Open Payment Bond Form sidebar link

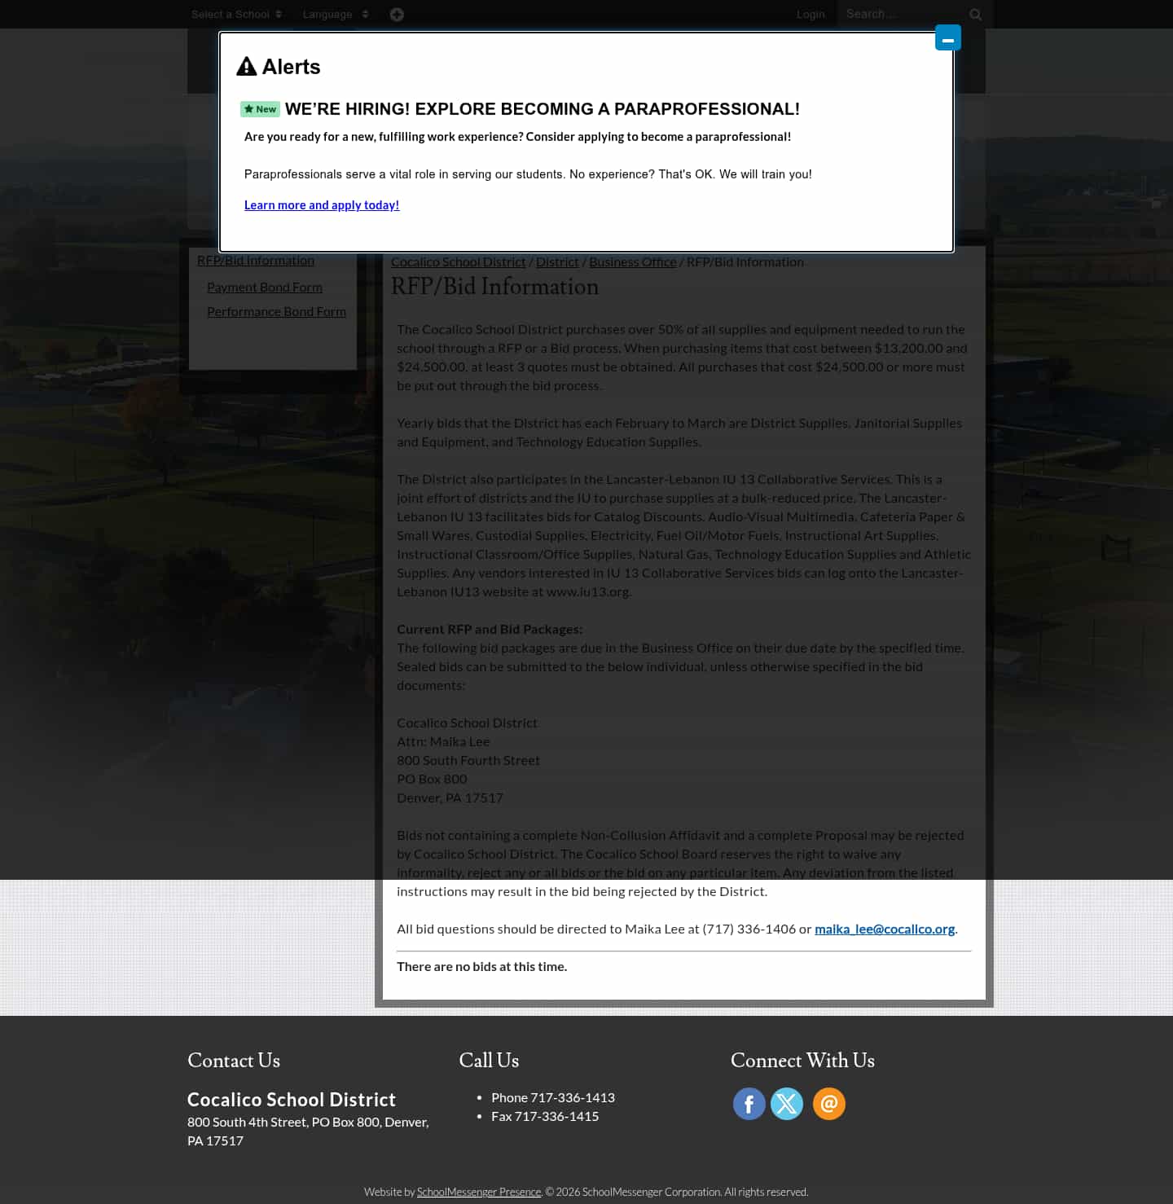pos(265,288)
